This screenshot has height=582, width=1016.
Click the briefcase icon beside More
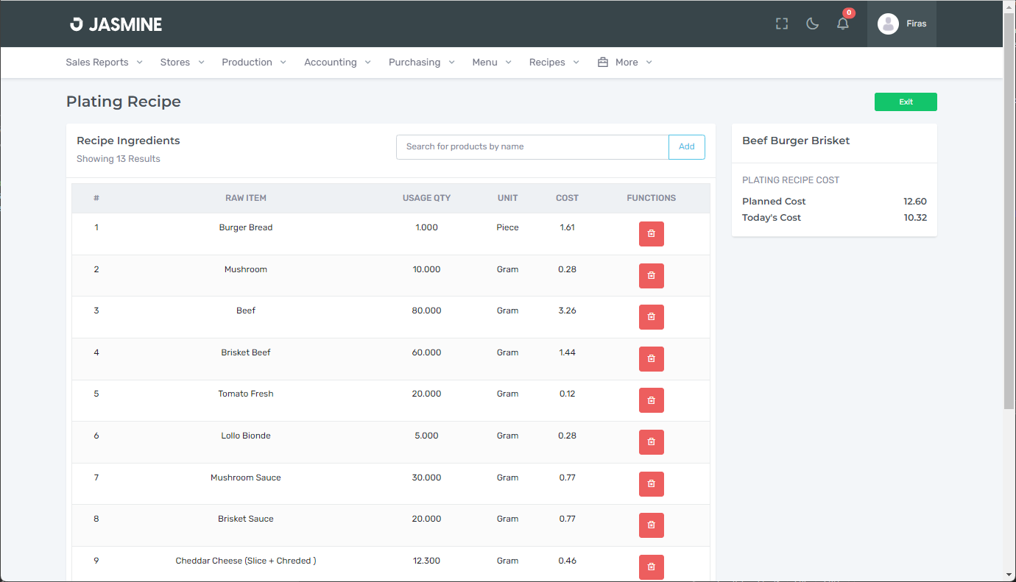click(603, 62)
